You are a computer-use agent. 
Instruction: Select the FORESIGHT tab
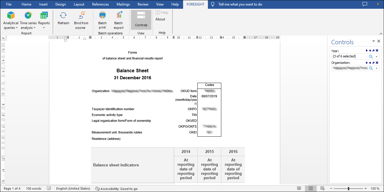coord(195,4)
